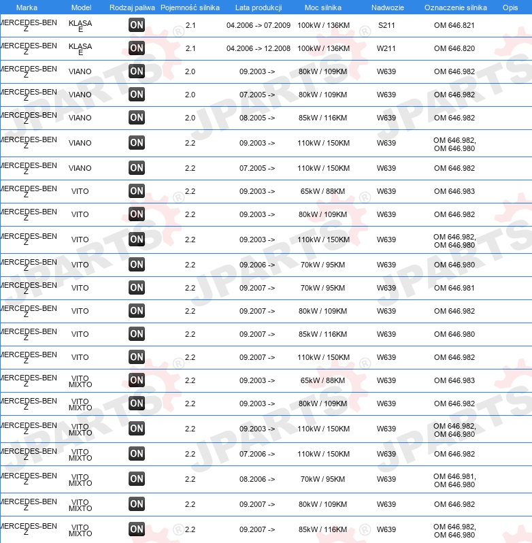Click ON icon in VITO MIXTO 08.2006 row
The width and height of the screenshot is (532, 543).
coord(136,479)
